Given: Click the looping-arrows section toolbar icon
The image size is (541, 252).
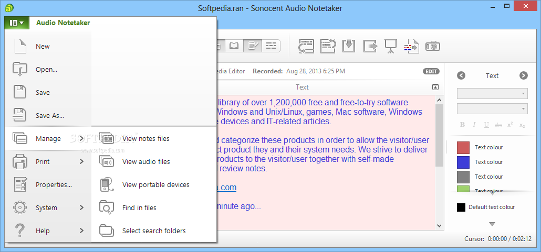Looking at the screenshot, I should coord(306,46).
